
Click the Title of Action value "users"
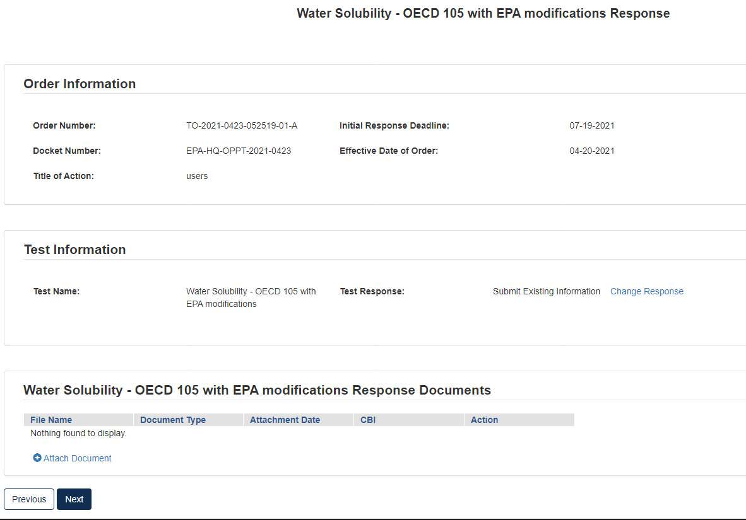[x=197, y=176]
